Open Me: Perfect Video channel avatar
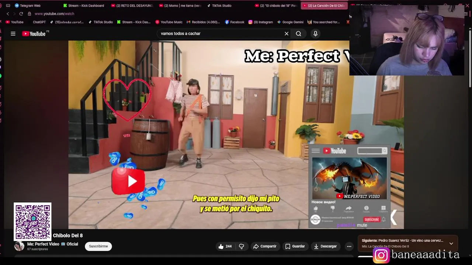This screenshot has width=472, height=265. pyautogui.click(x=19, y=246)
